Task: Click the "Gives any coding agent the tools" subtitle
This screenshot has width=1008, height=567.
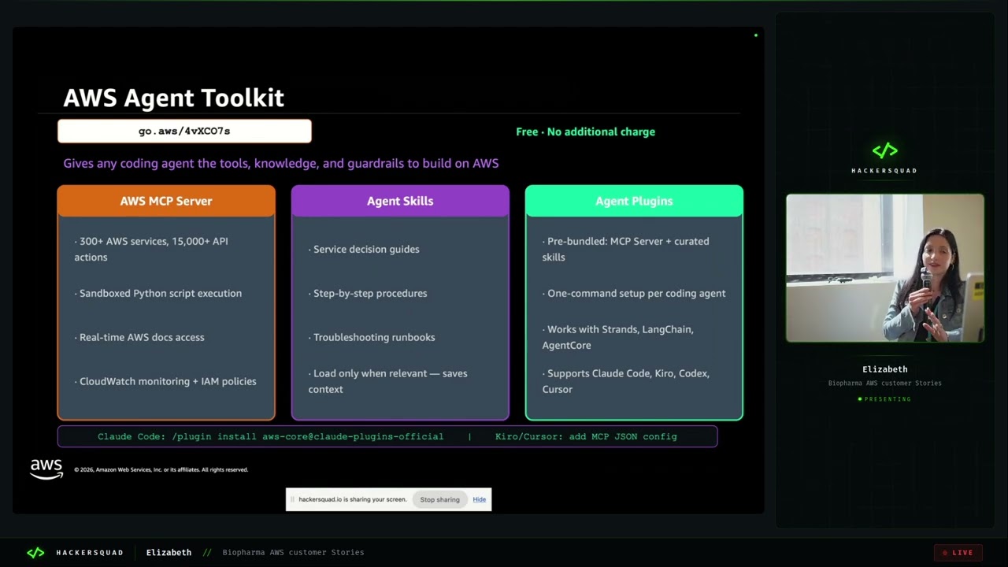Action: click(281, 163)
